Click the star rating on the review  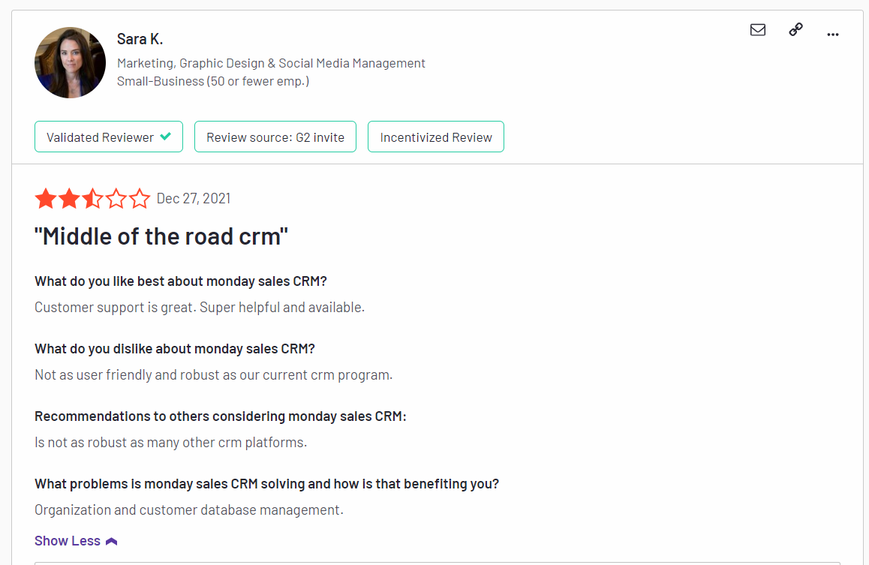[92, 198]
